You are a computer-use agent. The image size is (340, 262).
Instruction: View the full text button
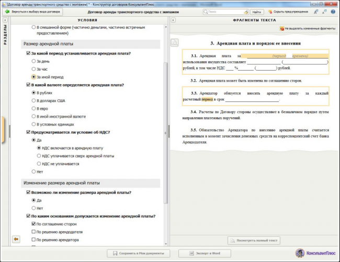254,241
